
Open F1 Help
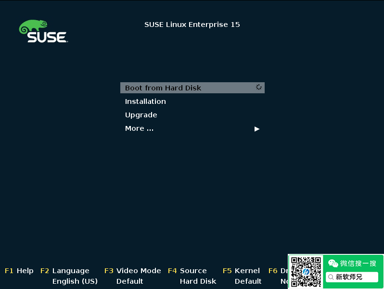point(19,271)
